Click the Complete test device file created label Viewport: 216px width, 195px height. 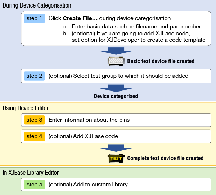tap(165, 158)
